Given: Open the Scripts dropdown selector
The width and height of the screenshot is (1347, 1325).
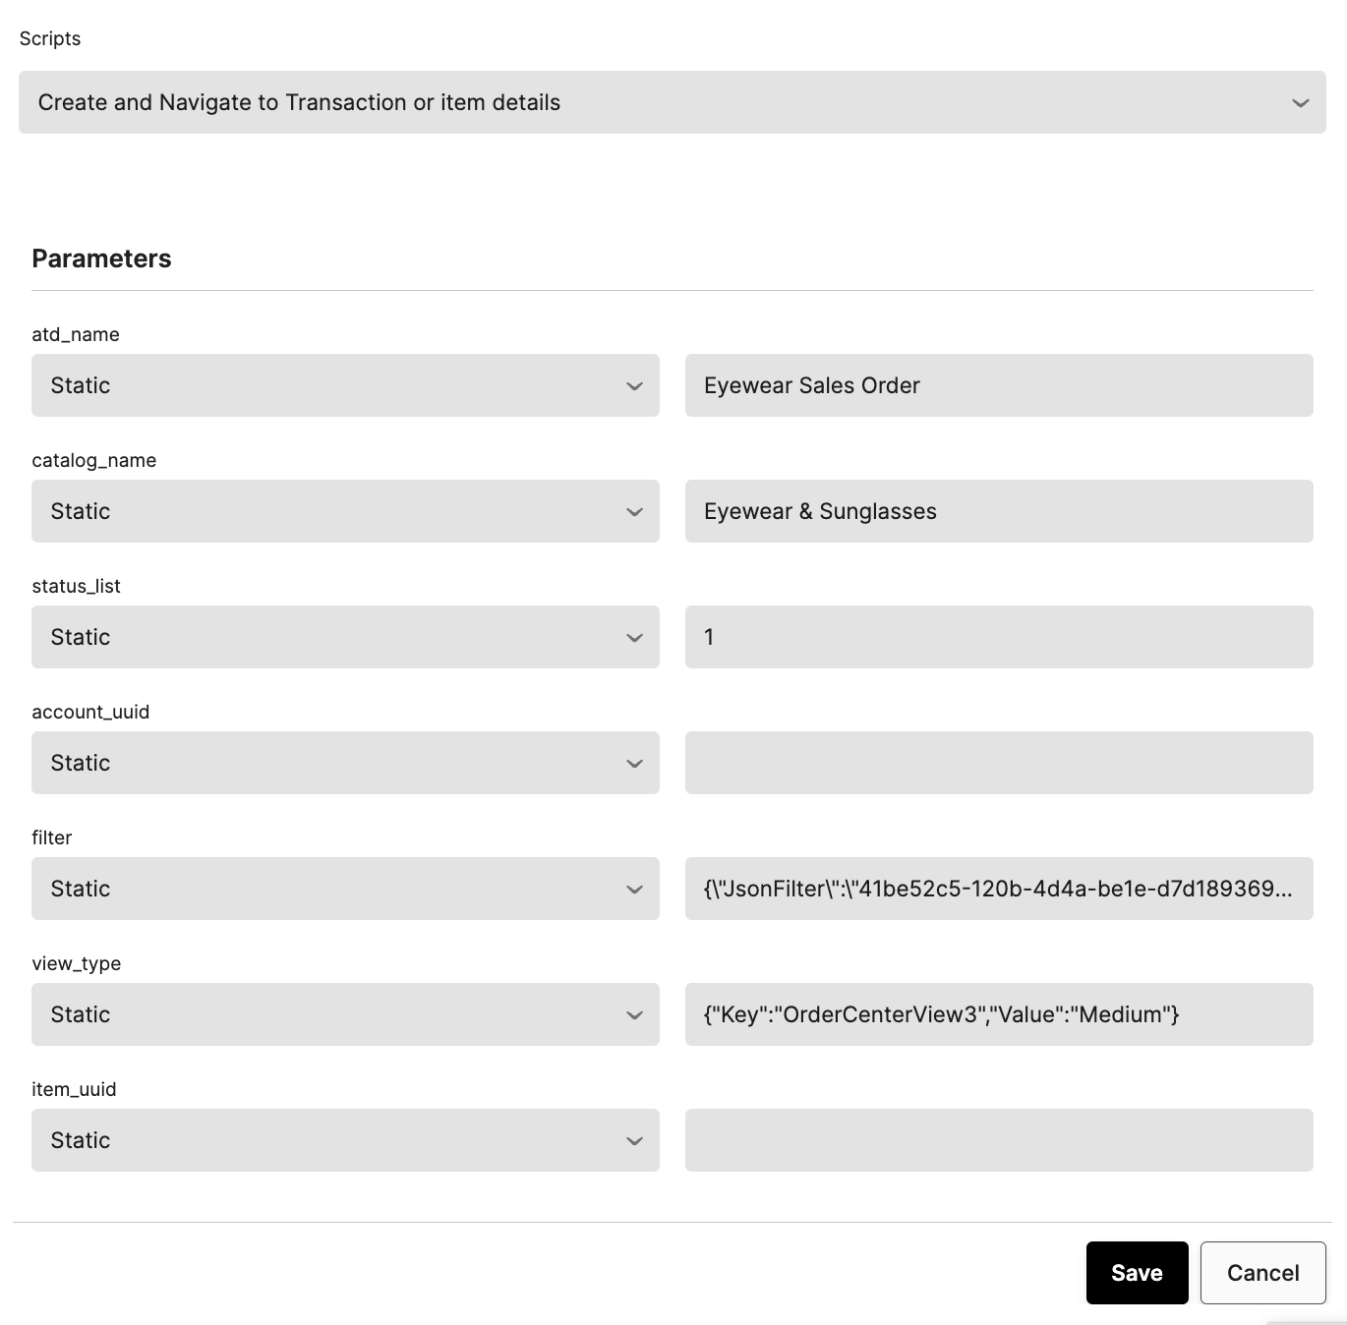Looking at the screenshot, I should (x=672, y=102).
